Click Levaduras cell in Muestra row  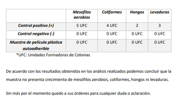[x=160, y=42]
